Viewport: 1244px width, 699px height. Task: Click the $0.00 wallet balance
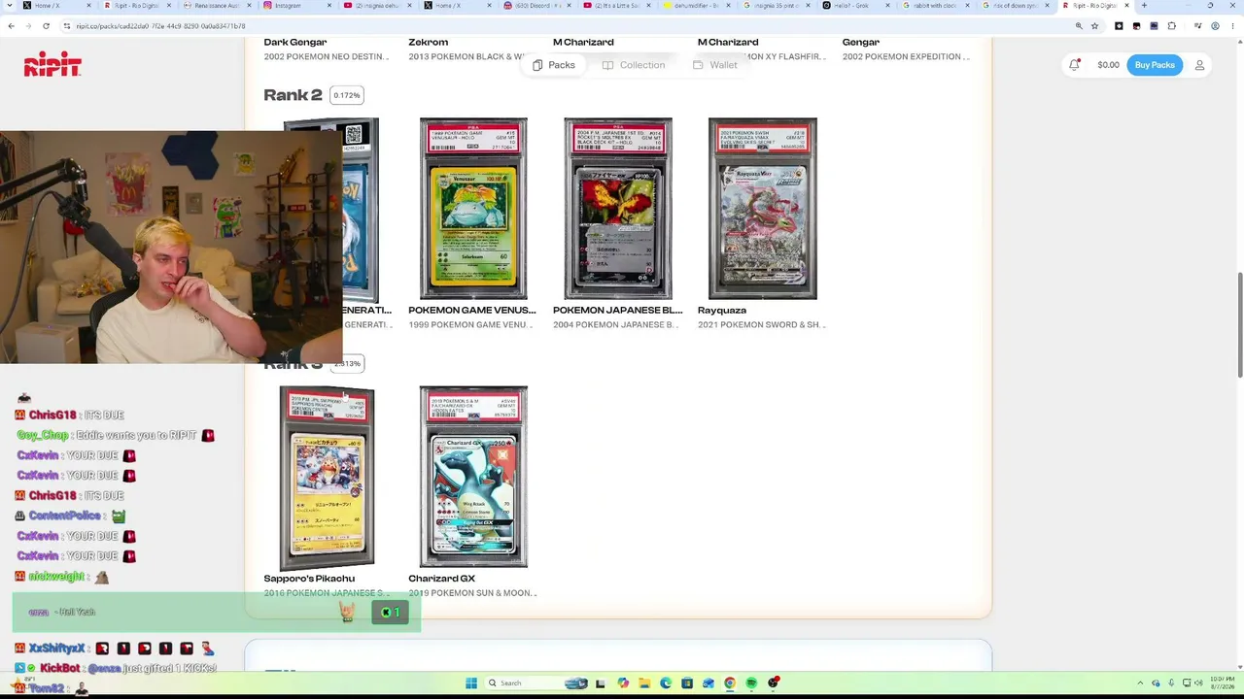(x=1108, y=65)
